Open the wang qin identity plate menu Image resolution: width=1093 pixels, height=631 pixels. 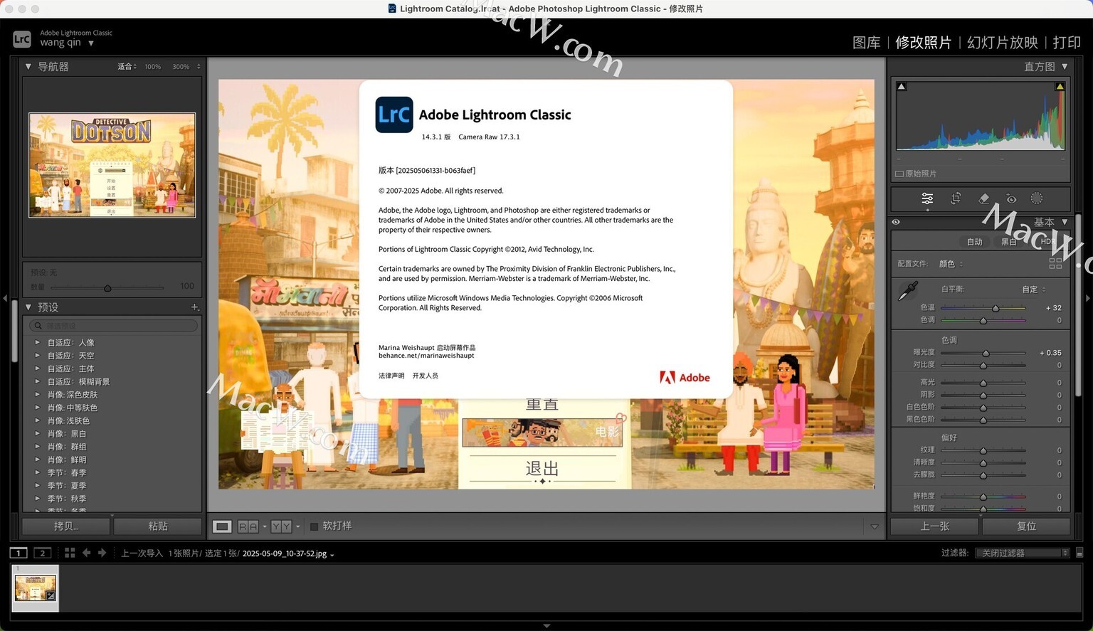(x=67, y=43)
